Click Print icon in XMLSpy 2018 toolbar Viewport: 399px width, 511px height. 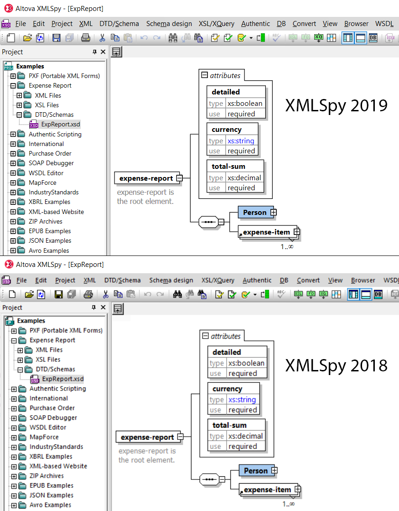[88, 294]
